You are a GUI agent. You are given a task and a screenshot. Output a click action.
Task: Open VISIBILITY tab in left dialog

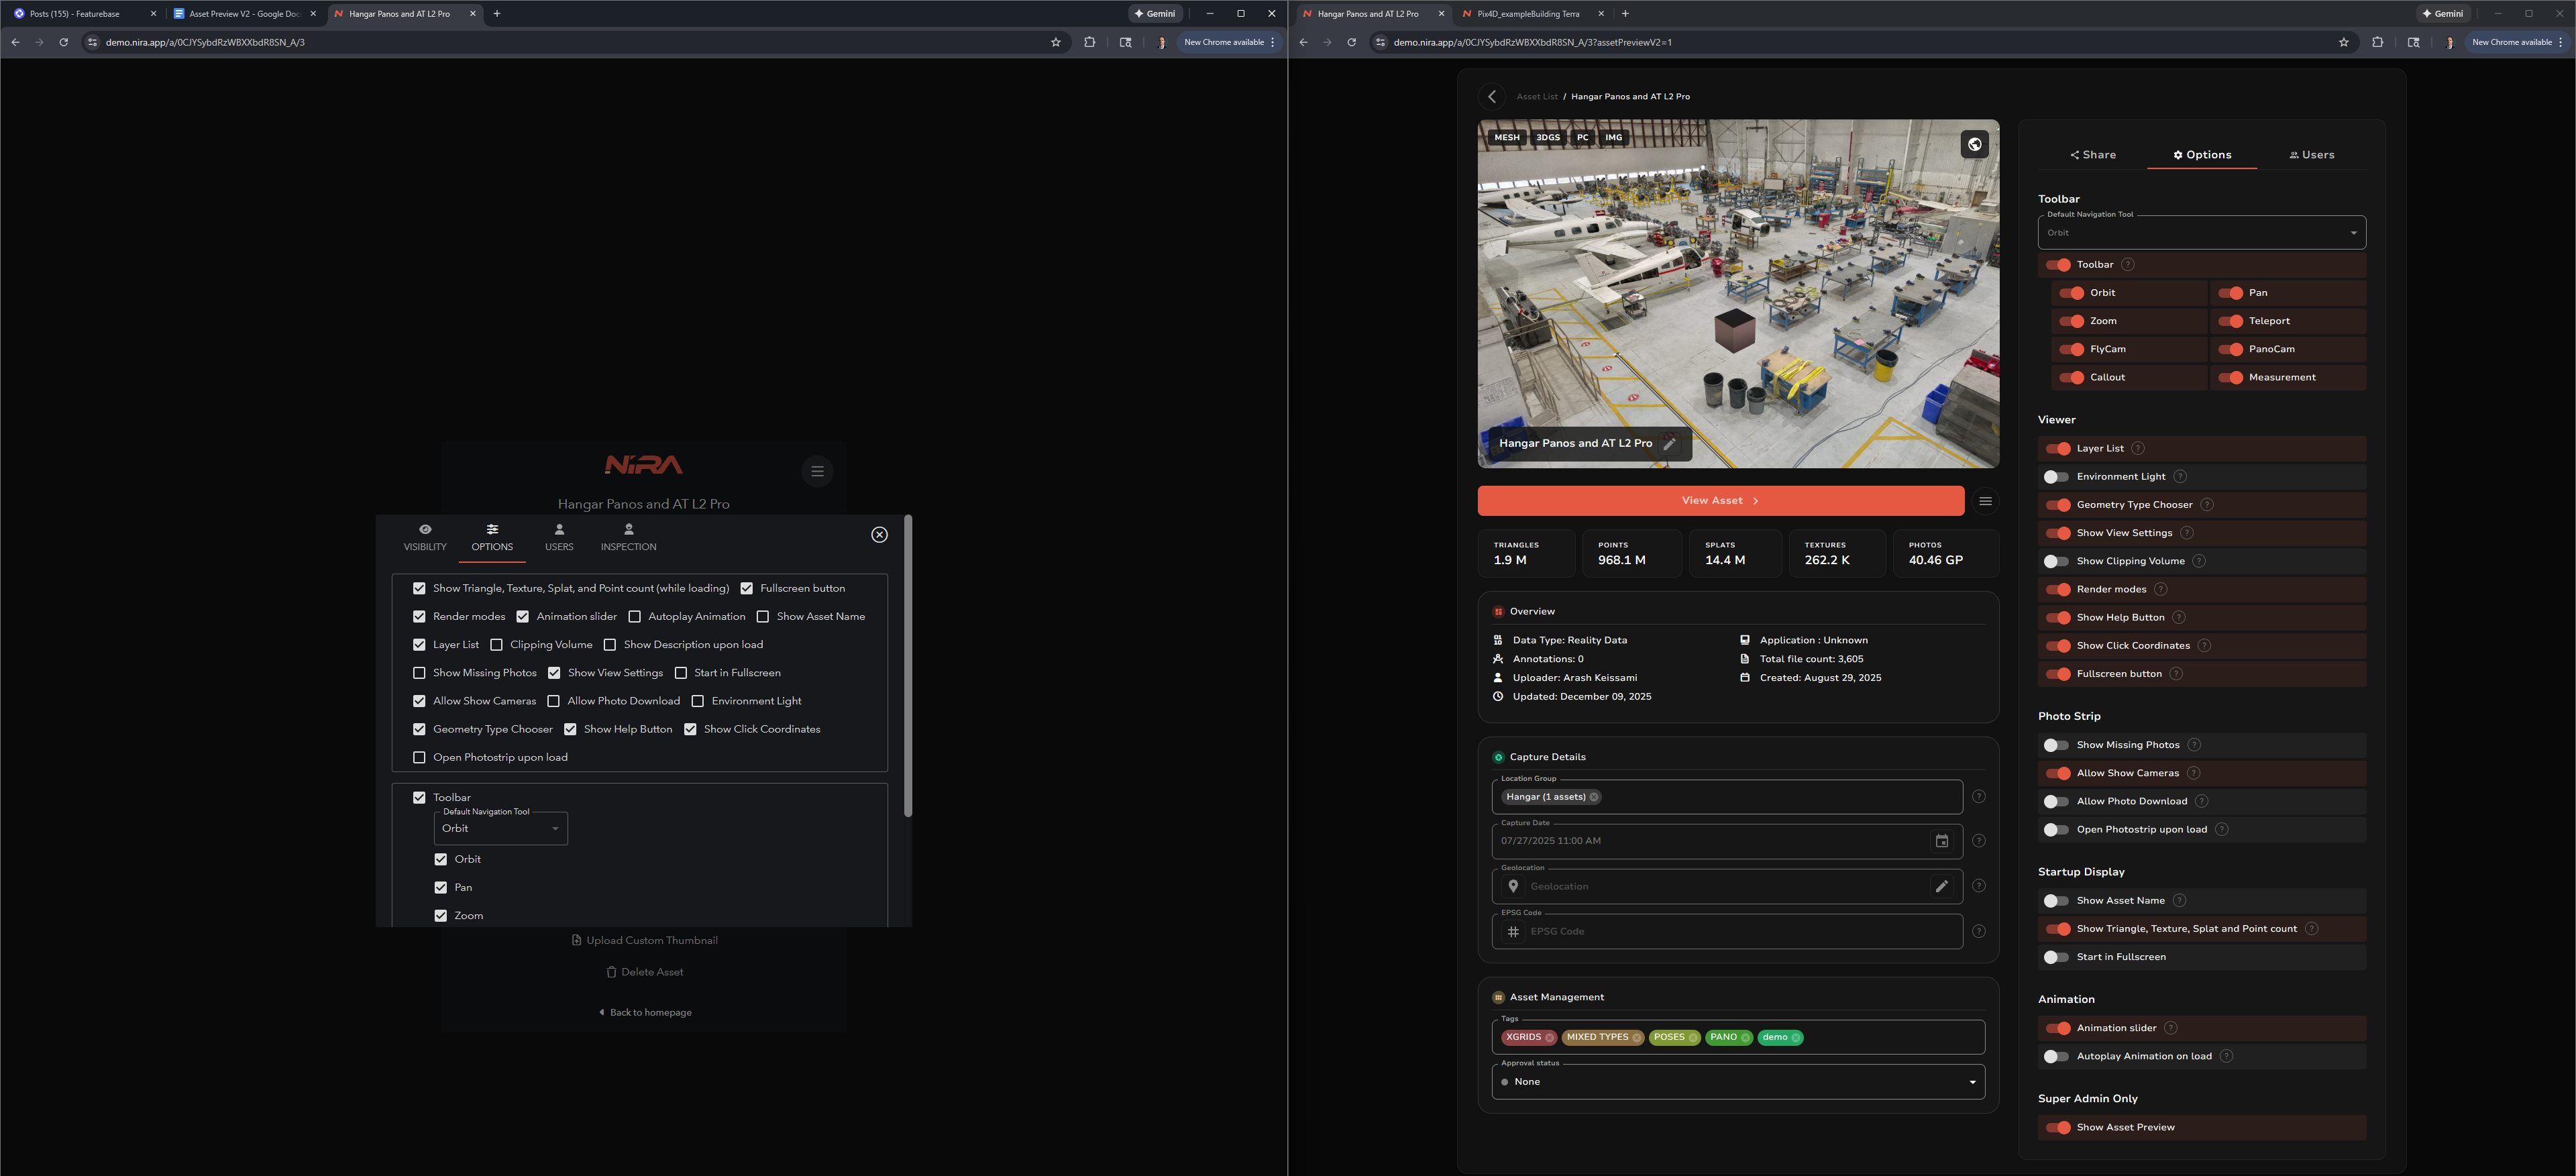coord(425,538)
